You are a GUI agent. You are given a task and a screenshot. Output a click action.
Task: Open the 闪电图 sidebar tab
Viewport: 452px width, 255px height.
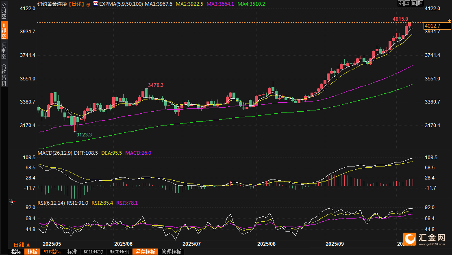[x=4, y=50]
